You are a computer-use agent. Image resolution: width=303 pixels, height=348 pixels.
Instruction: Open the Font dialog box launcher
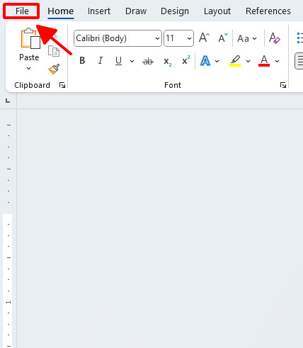(x=283, y=85)
